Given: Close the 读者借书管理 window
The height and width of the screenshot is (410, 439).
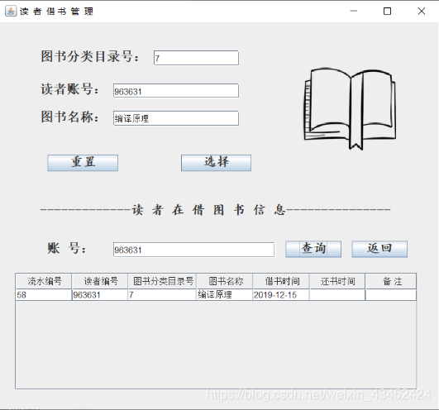Looking at the screenshot, I should [x=422, y=12].
